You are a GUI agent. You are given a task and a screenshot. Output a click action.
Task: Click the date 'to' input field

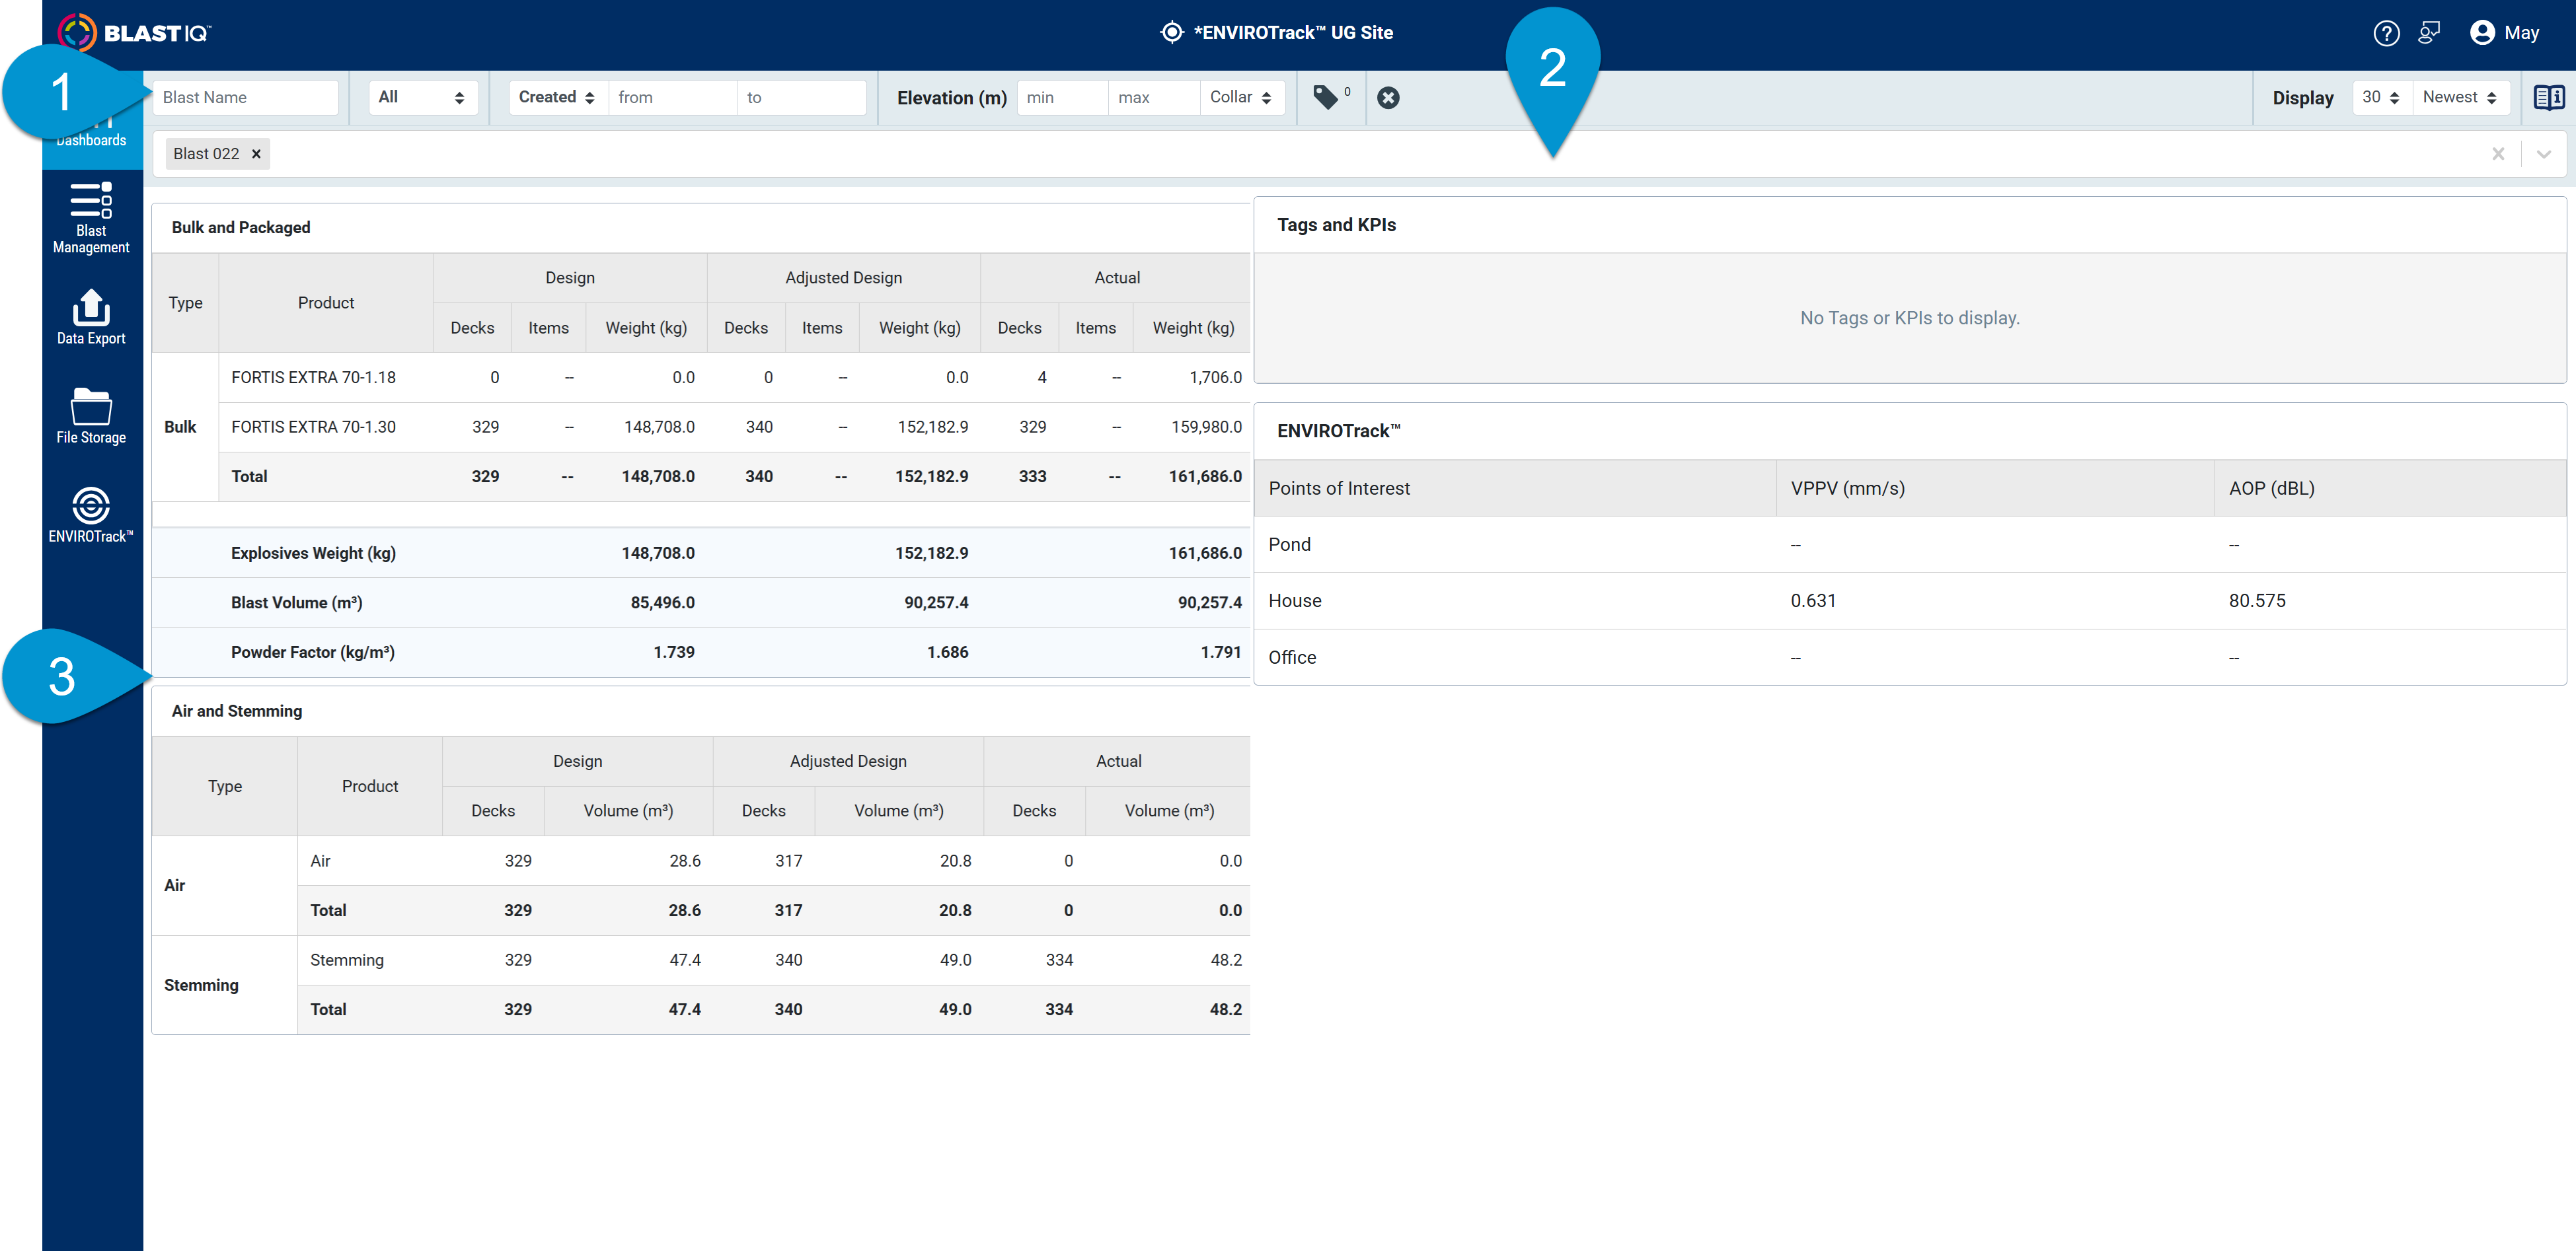tap(801, 97)
